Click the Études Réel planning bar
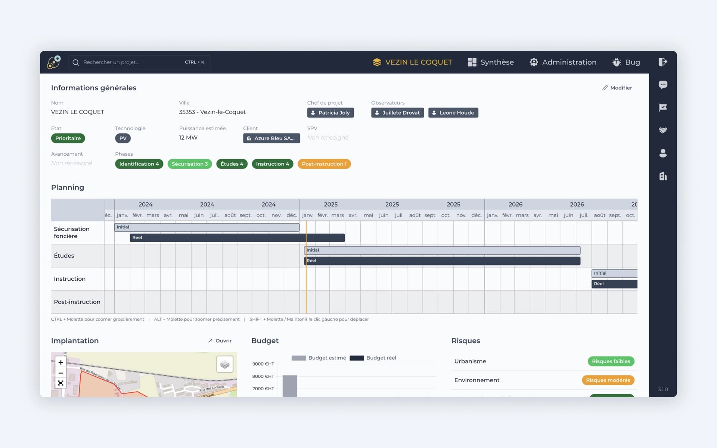 pyautogui.click(x=442, y=261)
